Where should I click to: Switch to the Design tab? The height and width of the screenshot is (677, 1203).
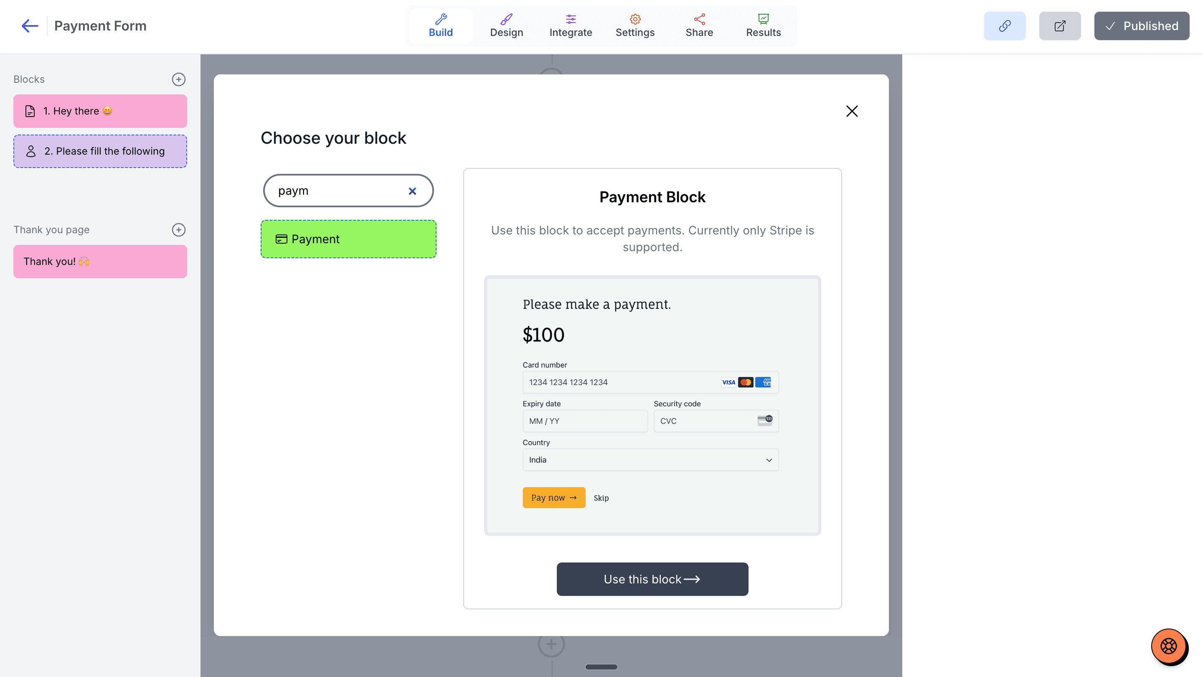point(506,25)
